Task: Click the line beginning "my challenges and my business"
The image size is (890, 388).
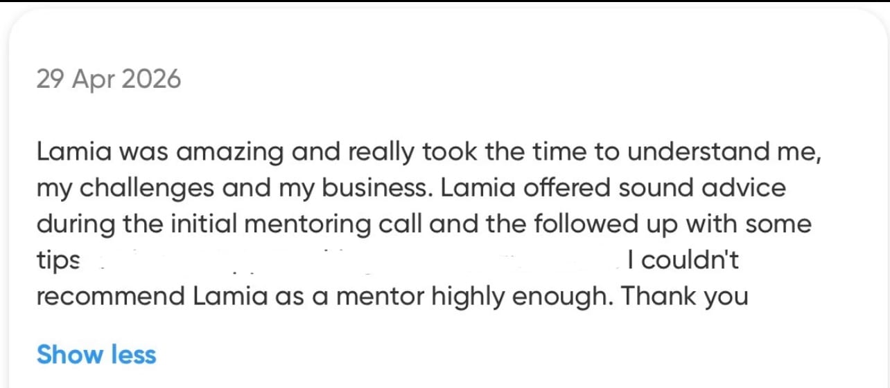Action: click(411, 189)
